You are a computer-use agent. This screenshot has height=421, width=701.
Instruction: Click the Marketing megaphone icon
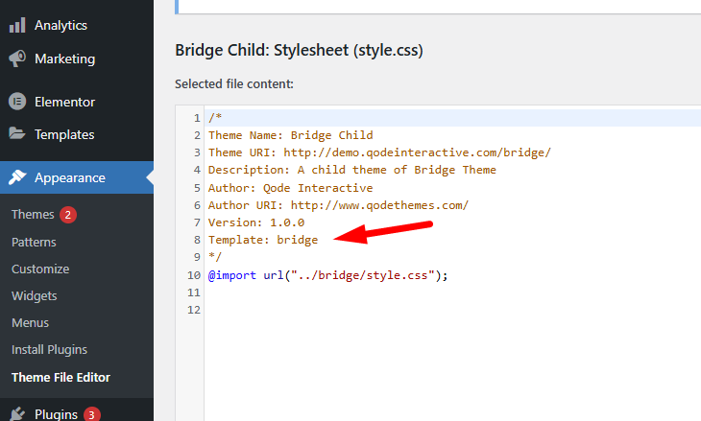click(17, 58)
